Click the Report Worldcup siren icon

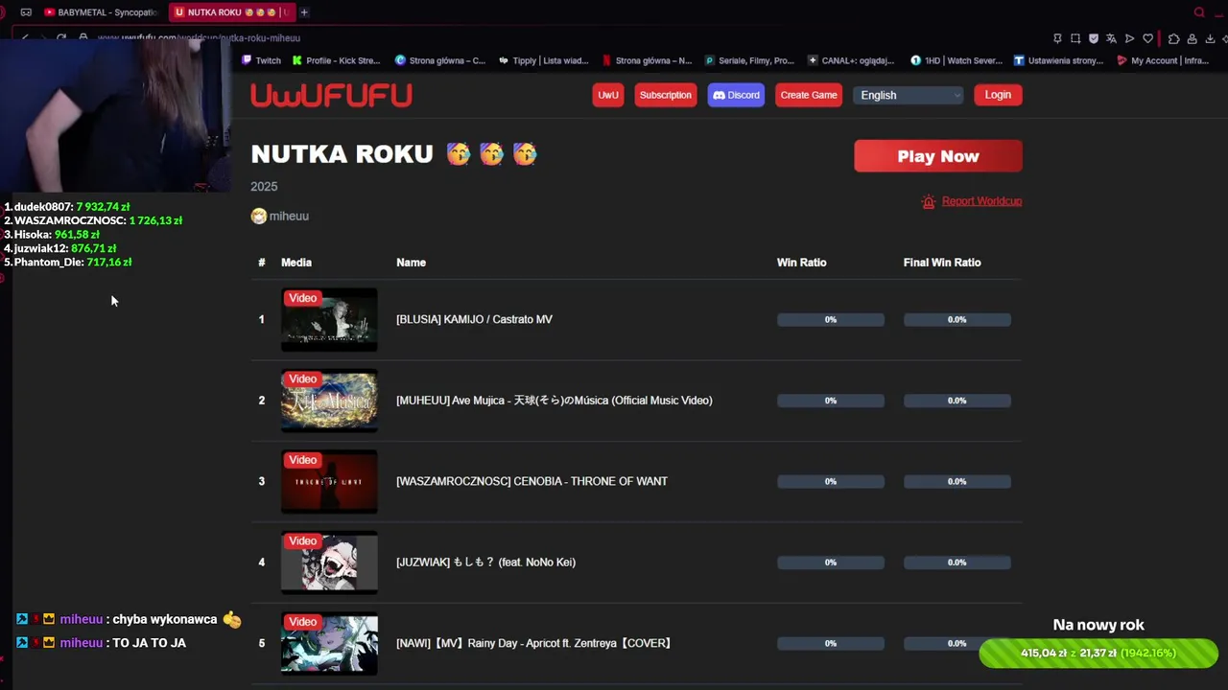pyautogui.click(x=928, y=201)
